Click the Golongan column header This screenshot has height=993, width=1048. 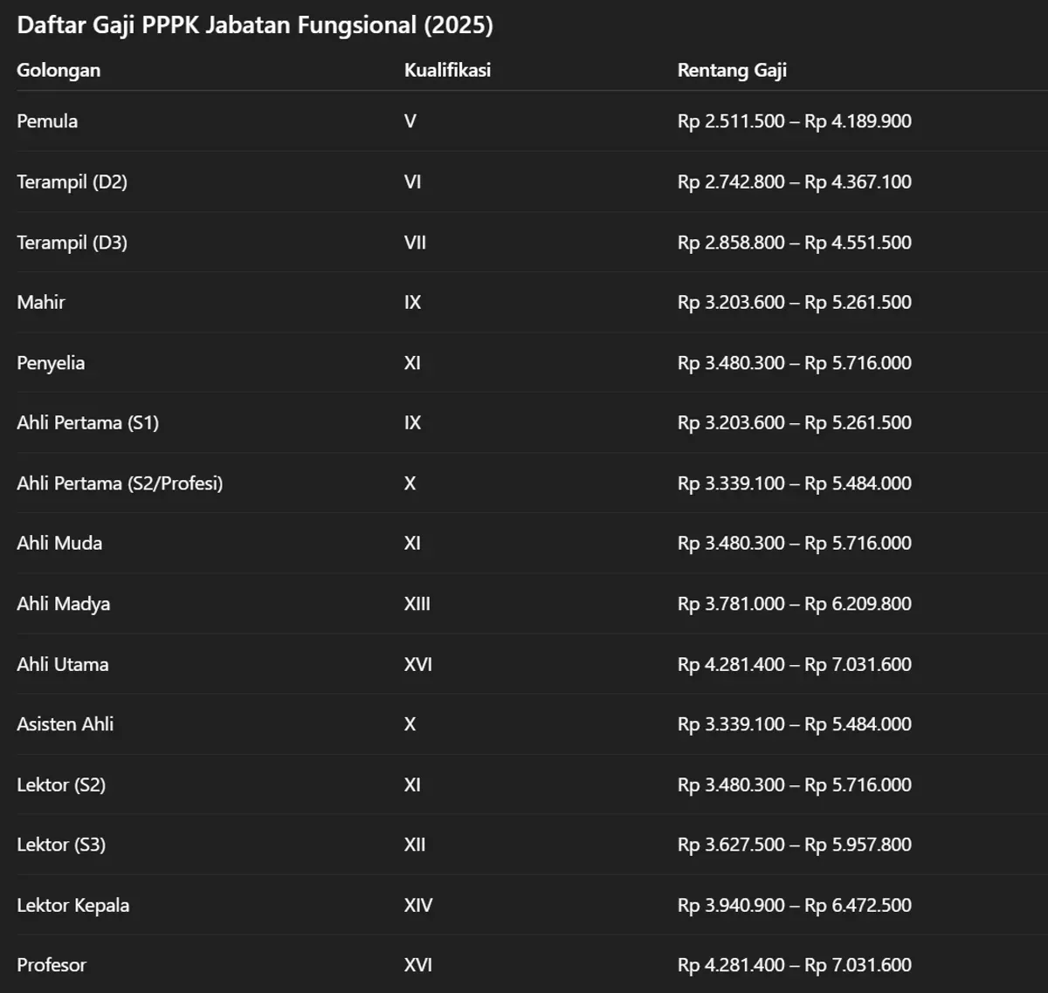pyautogui.click(x=59, y=71)
